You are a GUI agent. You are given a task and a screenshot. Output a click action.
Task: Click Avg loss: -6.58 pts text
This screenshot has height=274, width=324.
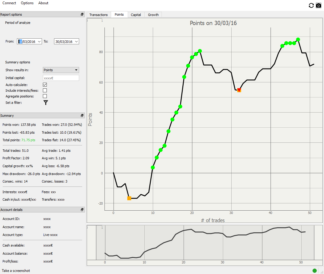[x=55, y=166]
